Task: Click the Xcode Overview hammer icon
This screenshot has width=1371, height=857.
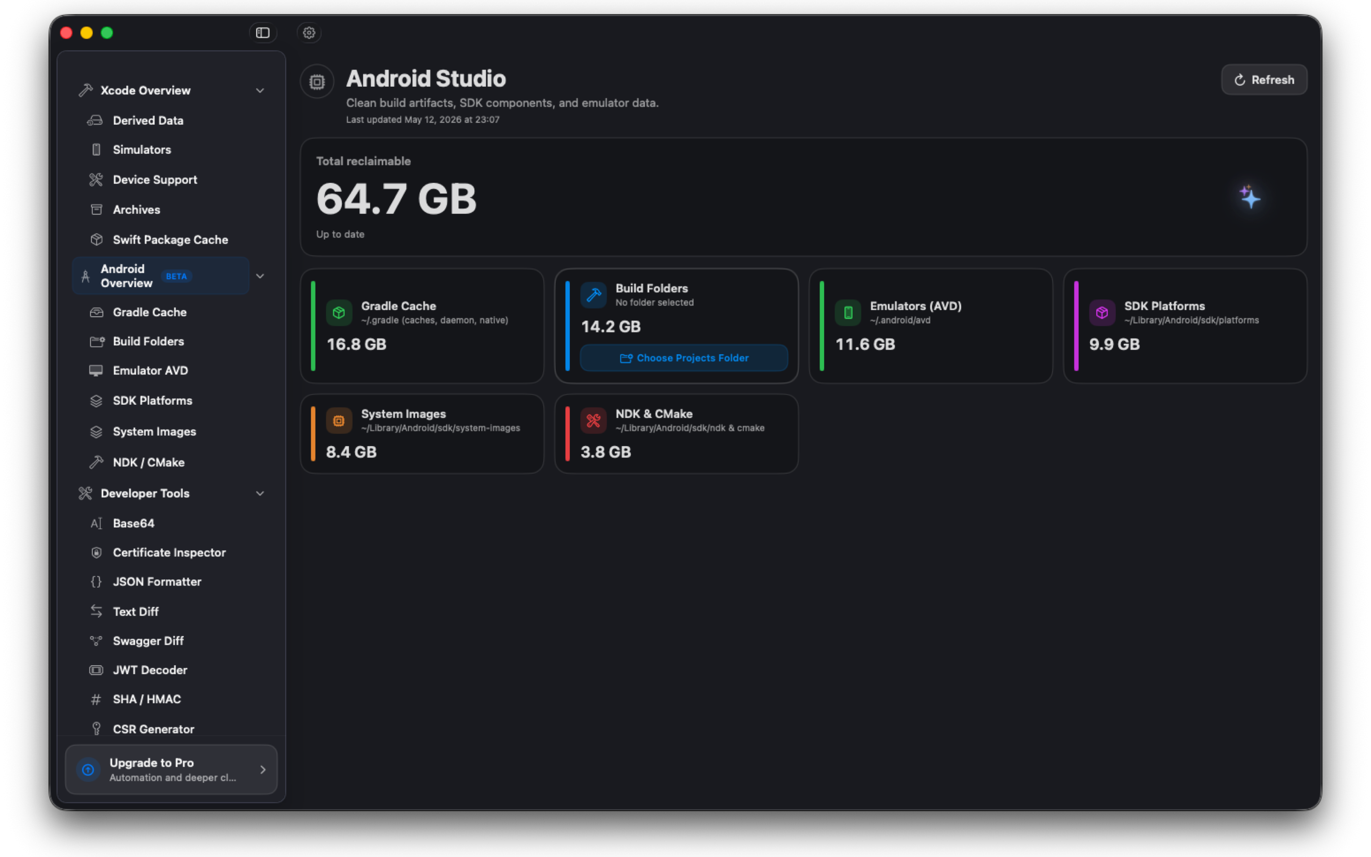Action: pyautogui.click(x=86, y=90)
